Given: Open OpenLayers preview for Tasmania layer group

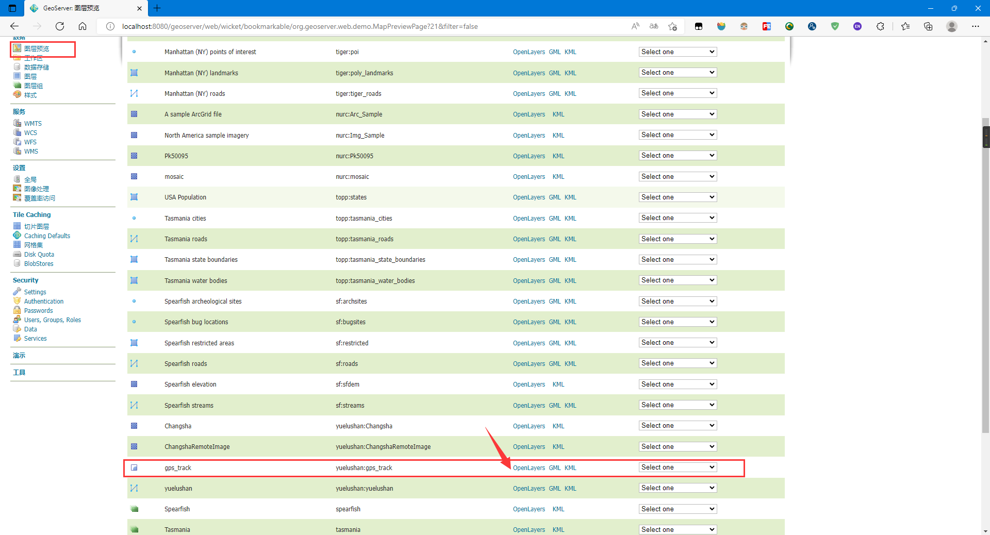Looking at the screenshot, I should click(x=529, y=529).
